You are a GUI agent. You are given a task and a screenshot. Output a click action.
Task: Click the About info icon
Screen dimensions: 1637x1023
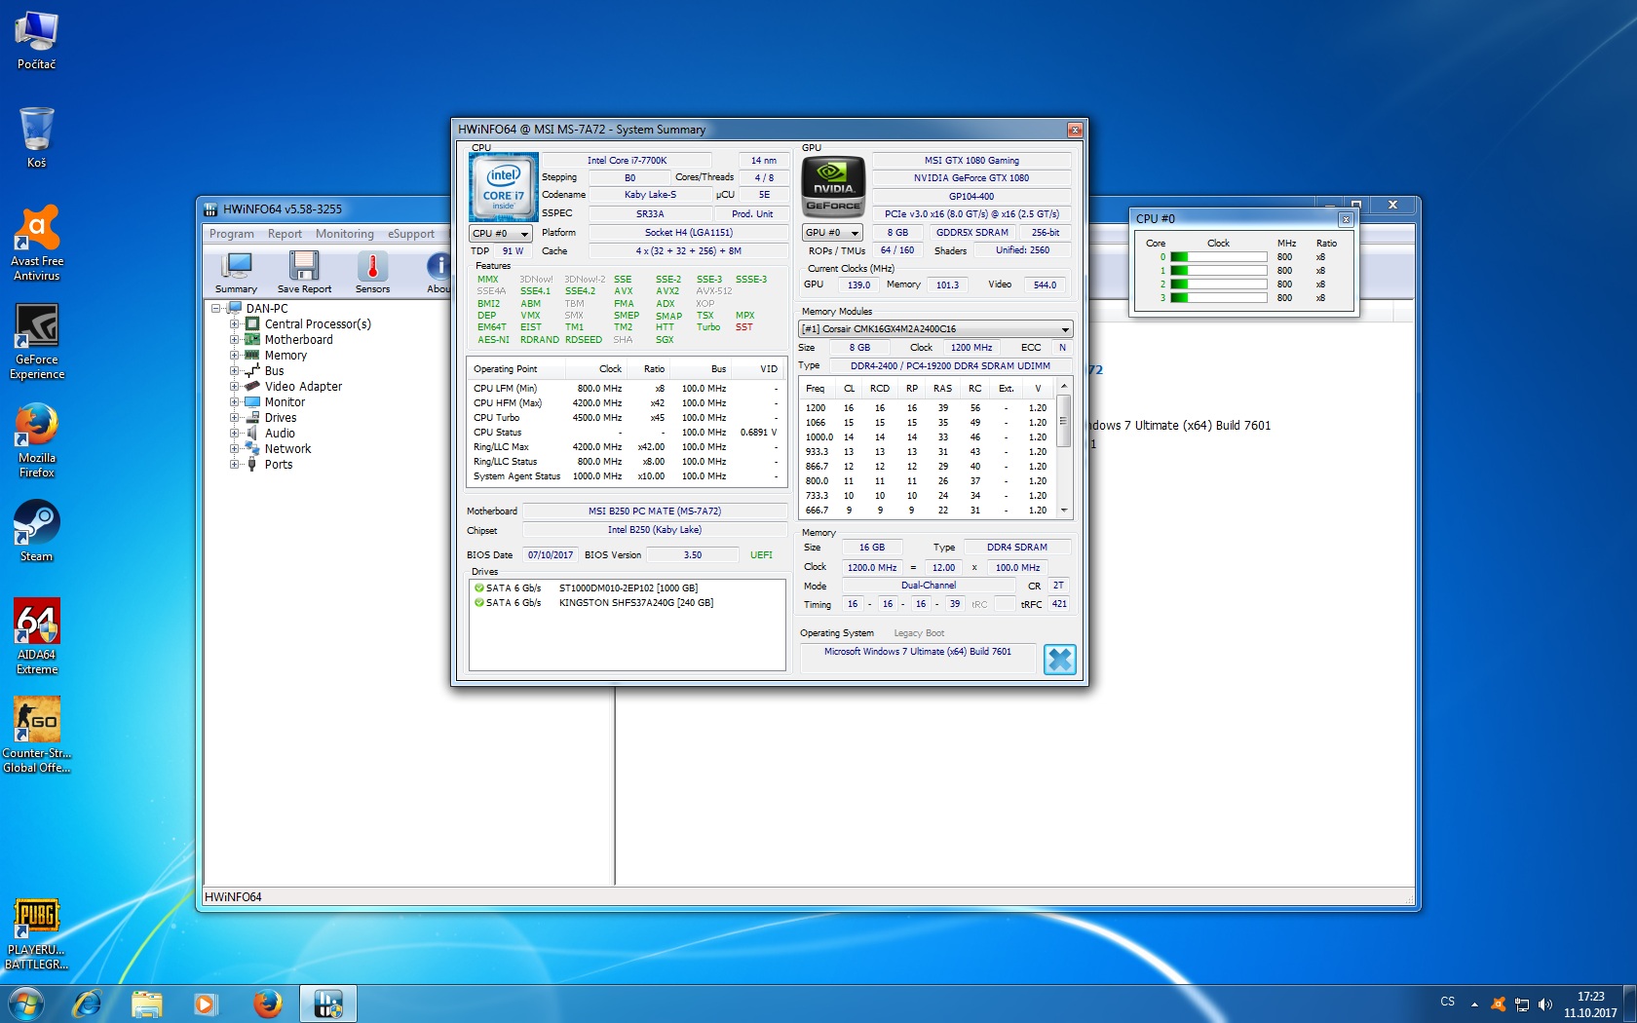(438, 273)
